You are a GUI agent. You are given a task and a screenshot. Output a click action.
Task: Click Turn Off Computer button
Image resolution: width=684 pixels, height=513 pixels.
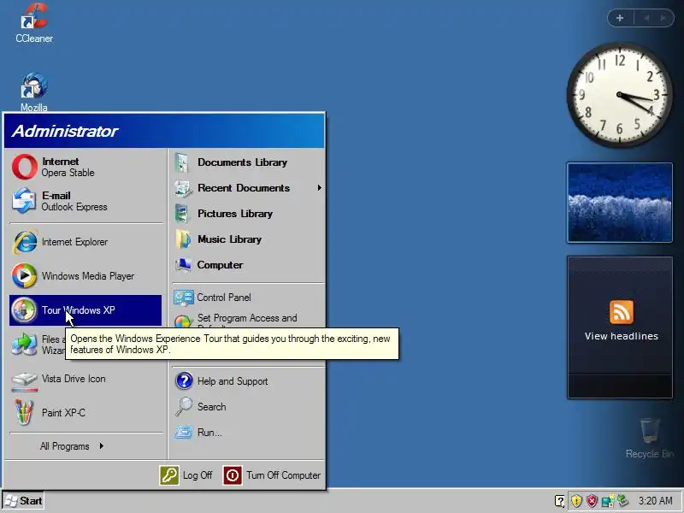(272, 475)
